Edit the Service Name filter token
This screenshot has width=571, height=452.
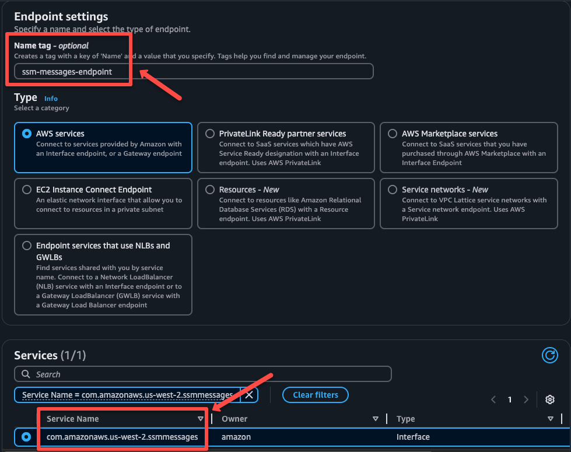[128, 395]
